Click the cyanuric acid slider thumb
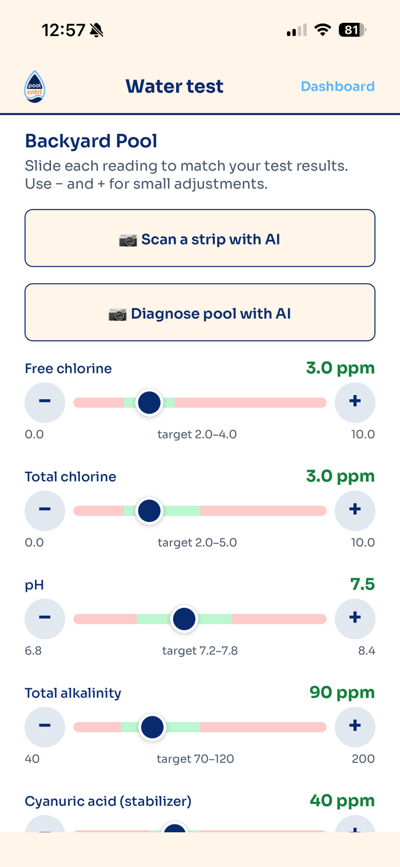 (x=174, y=828)
